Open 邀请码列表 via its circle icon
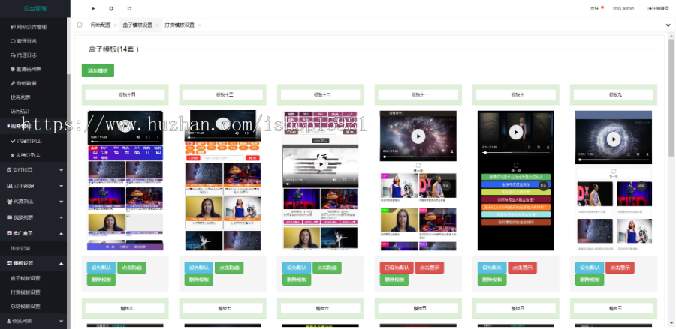Screen dimensions: 676x329 pos(13,69)
